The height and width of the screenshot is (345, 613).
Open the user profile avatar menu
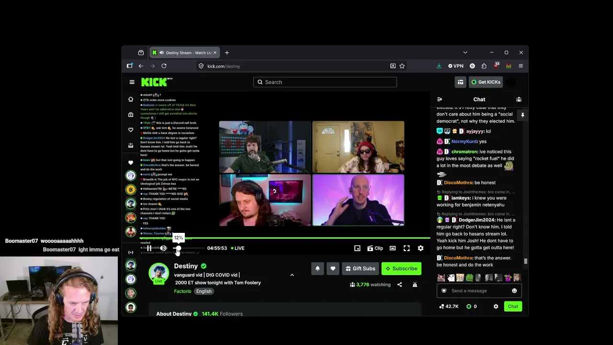[x=511, y=82]
